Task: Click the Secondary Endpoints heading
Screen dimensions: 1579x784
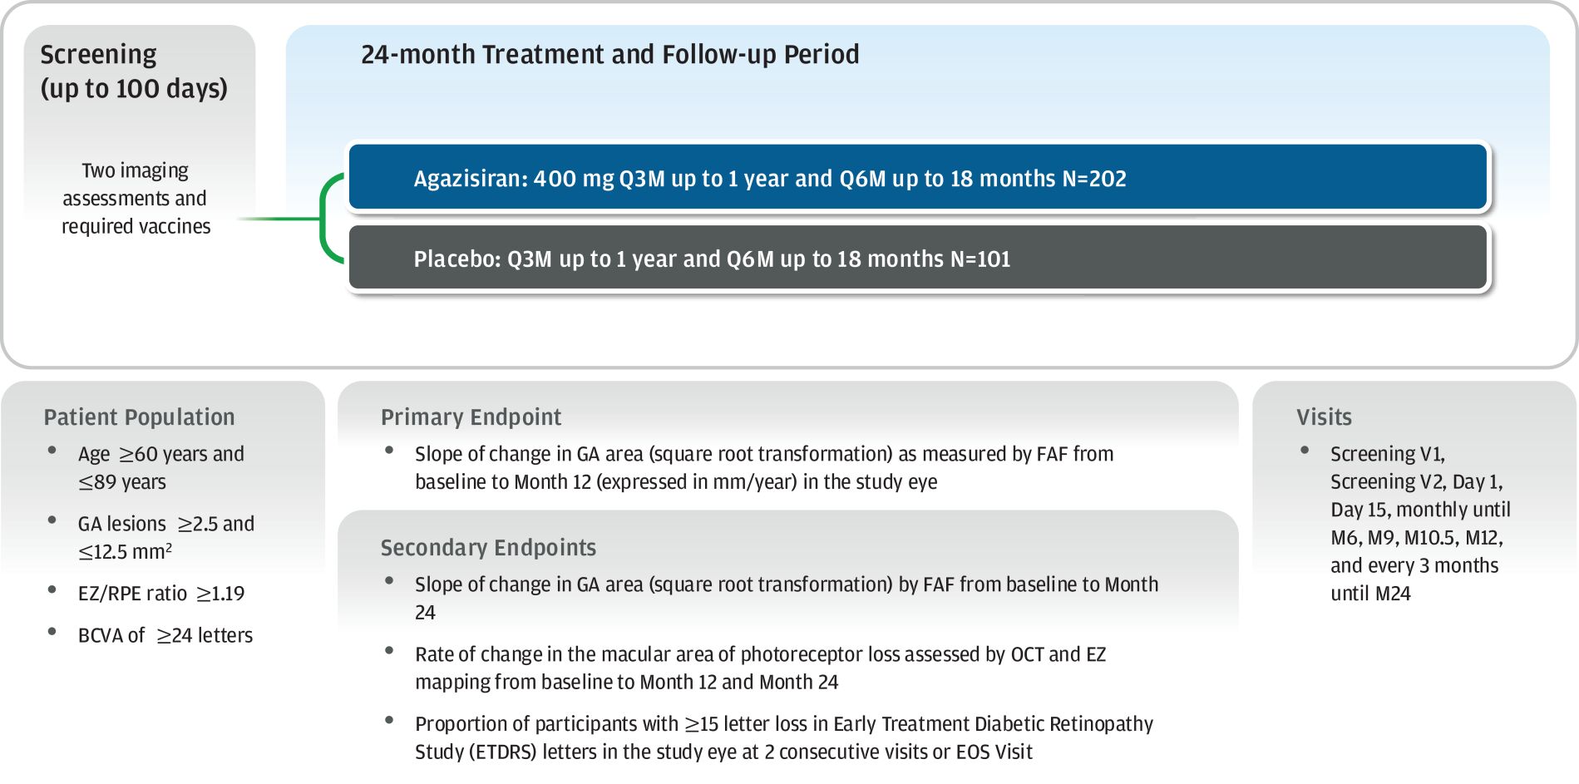Action: click(x=488, y=548)
